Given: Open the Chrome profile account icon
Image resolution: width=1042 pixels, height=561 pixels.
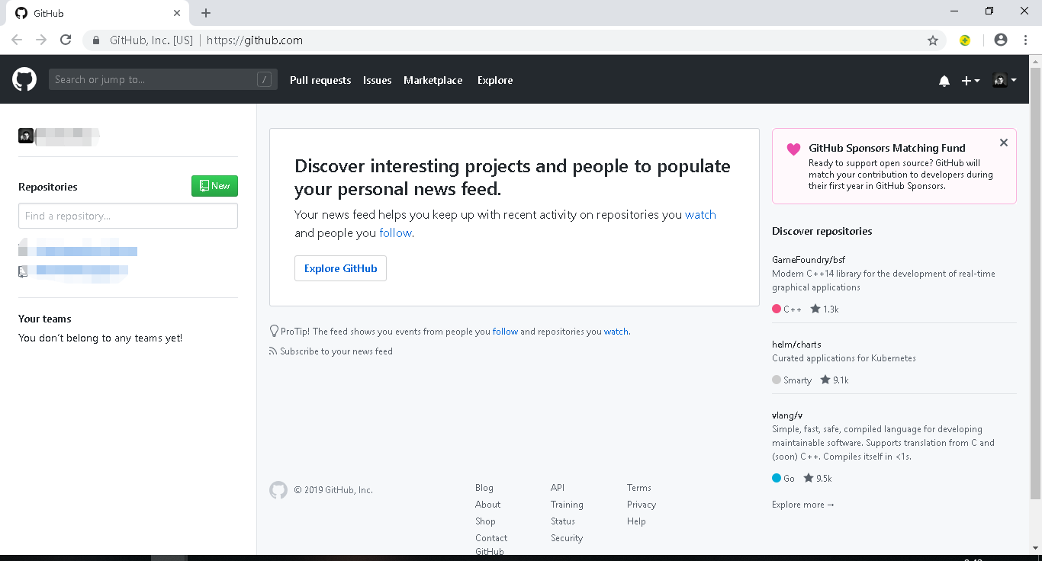Looking at the screenshot, I should coord(1001,40).
